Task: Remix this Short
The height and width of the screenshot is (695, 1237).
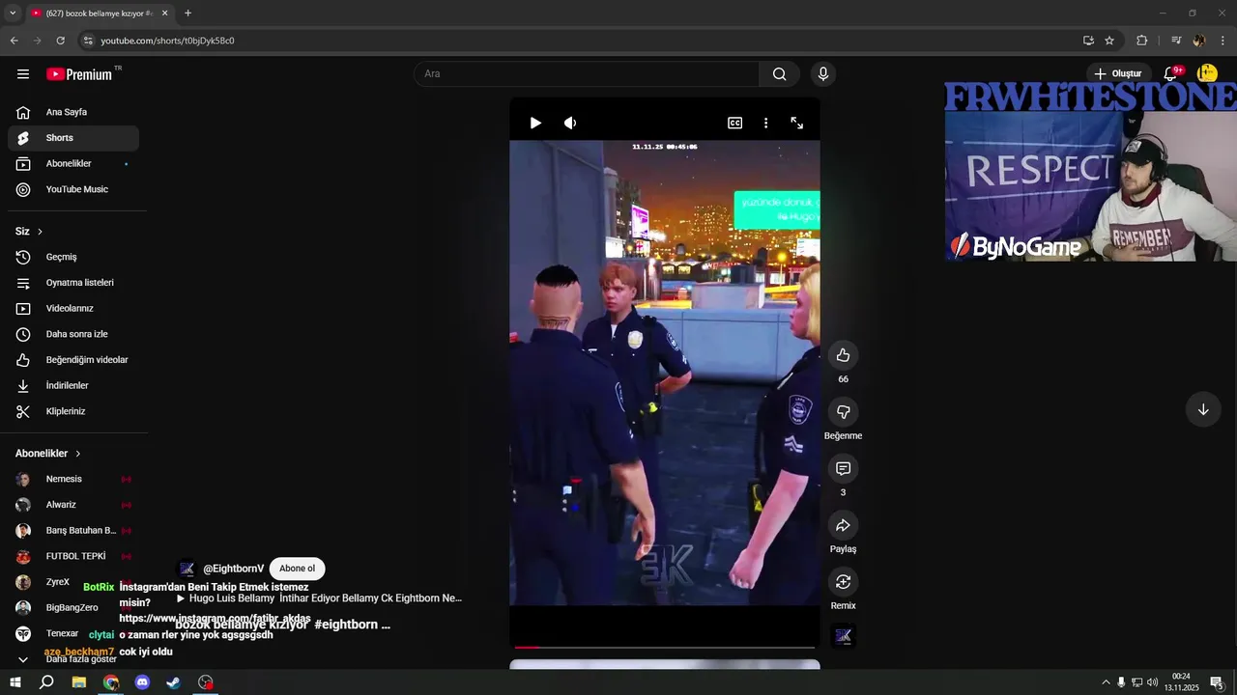Action: (843, 581)
